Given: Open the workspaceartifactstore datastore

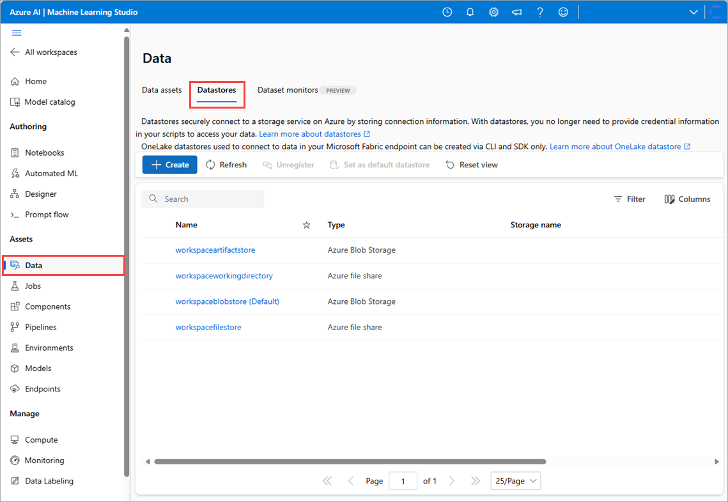Looking at the screenshot, I should 215,250.
